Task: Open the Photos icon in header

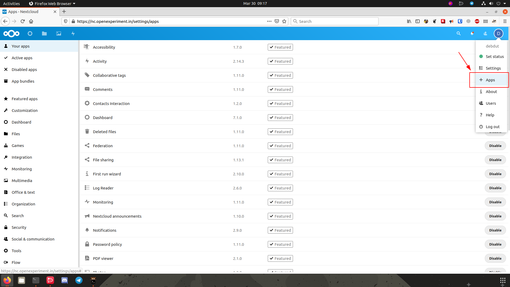Action: click(59, 33)
